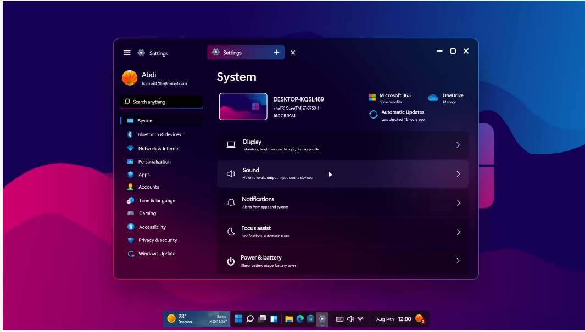Click the Microsoft 365 logo

click(x=372, y=98)
